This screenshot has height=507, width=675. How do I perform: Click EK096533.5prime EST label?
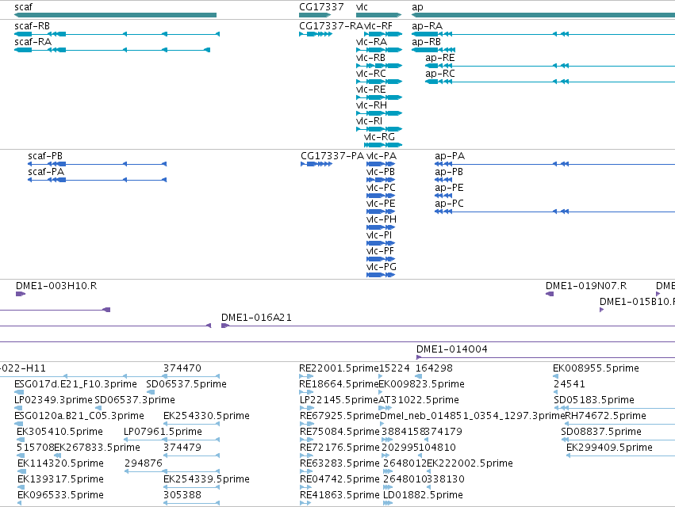[x=61, y=495]
